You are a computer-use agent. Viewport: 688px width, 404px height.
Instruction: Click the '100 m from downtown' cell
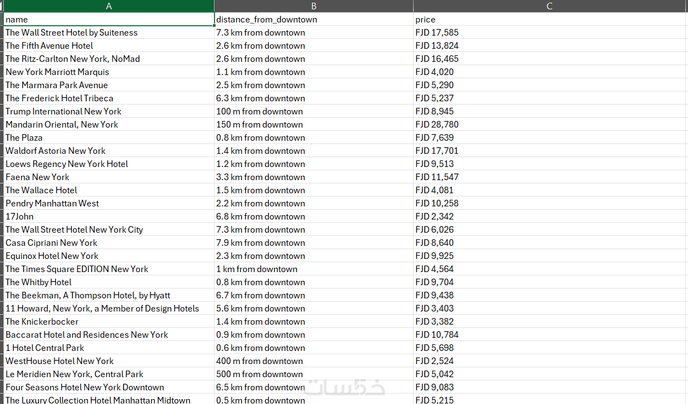tap(314, 111)
